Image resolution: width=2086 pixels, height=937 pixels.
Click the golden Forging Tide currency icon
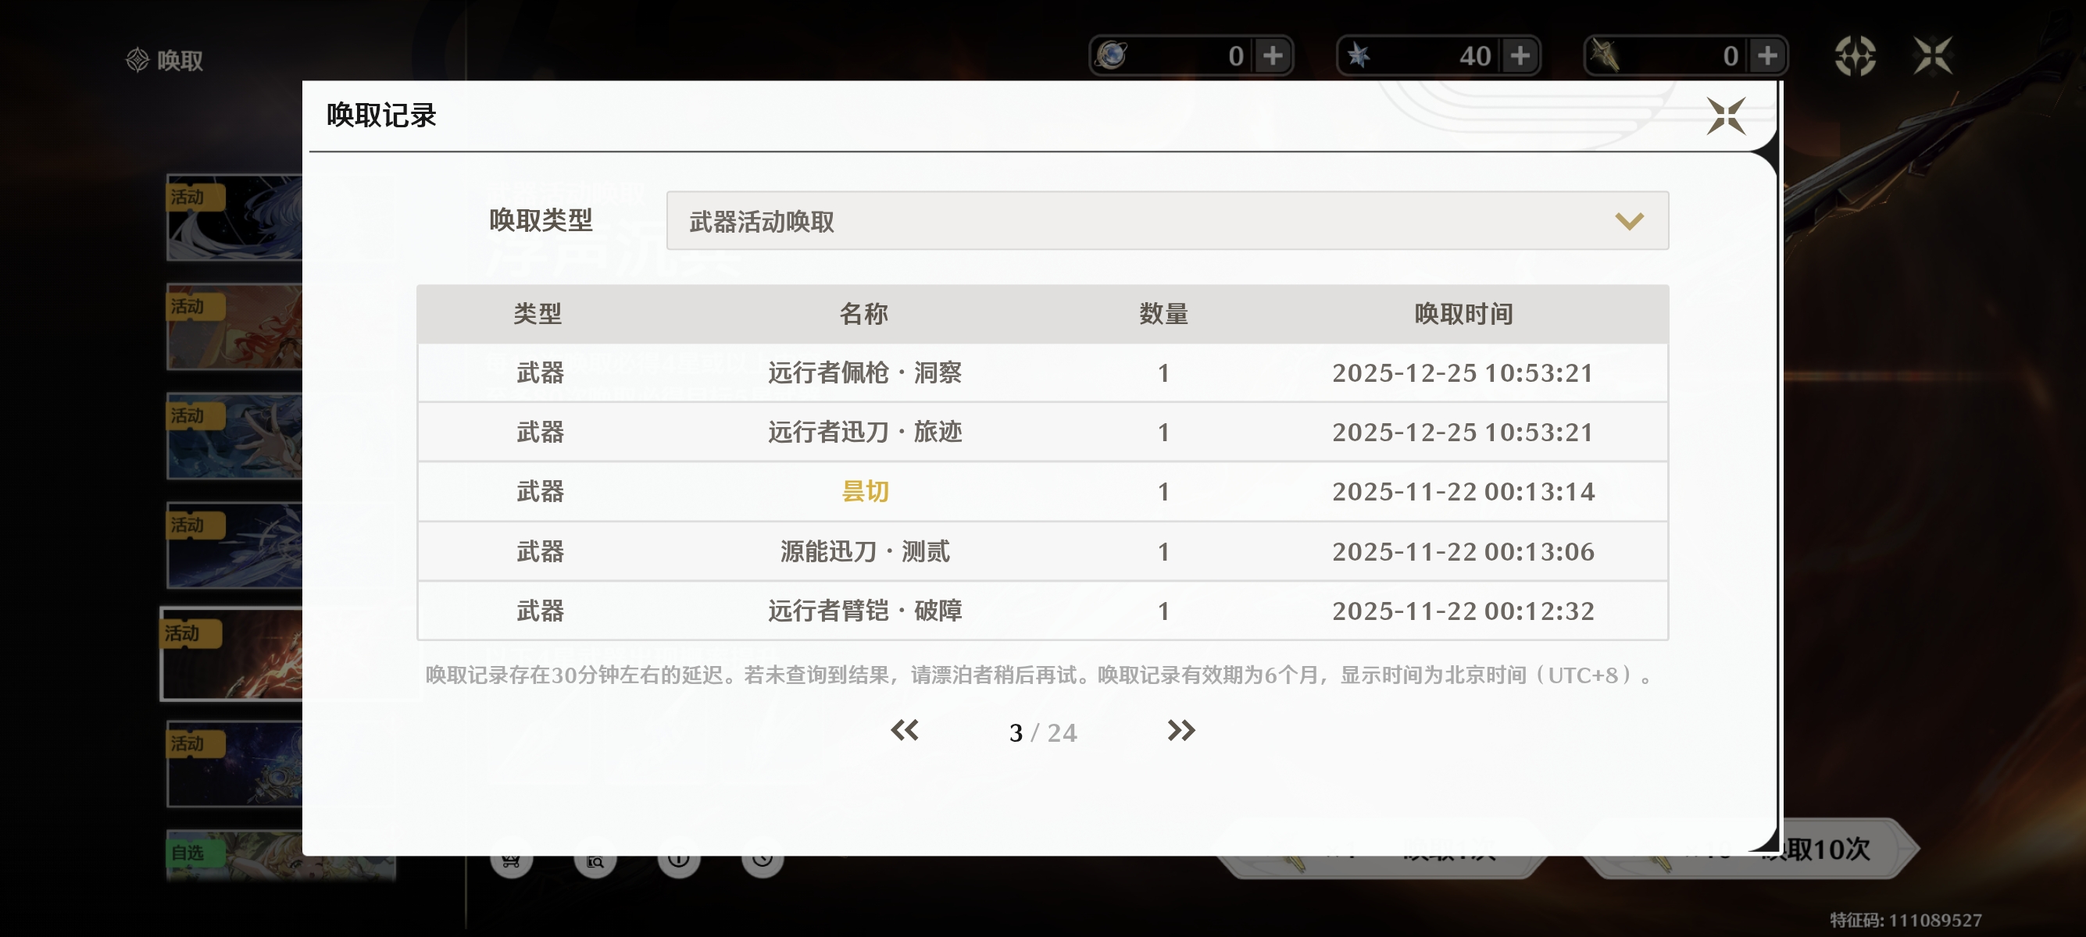pos(1605,56)
